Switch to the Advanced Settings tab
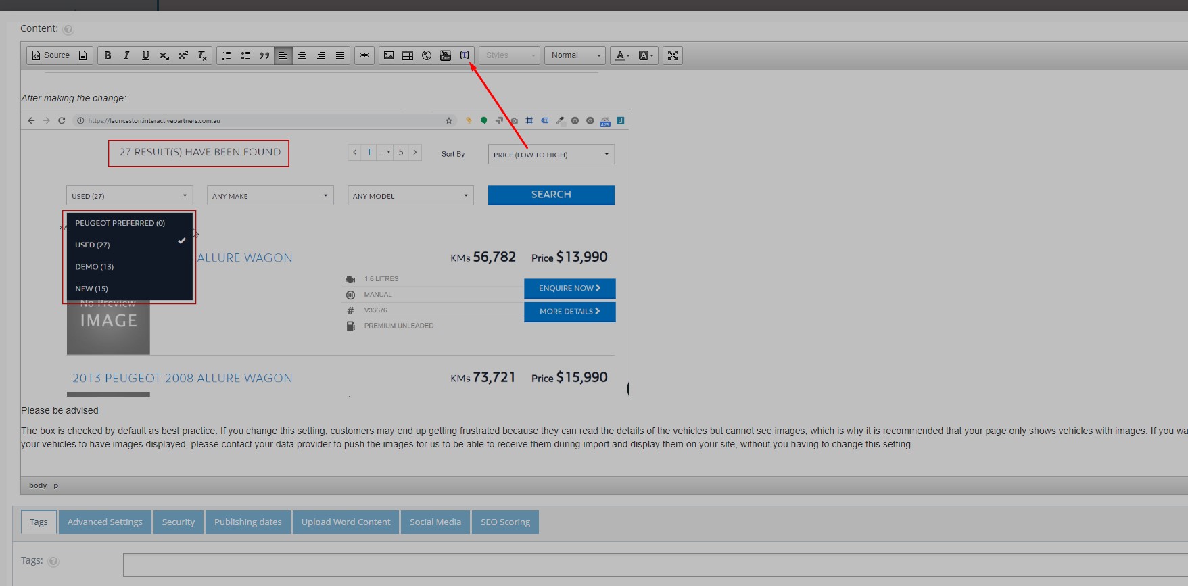The width and height of the screenshot is (1188, 586). 105,522
